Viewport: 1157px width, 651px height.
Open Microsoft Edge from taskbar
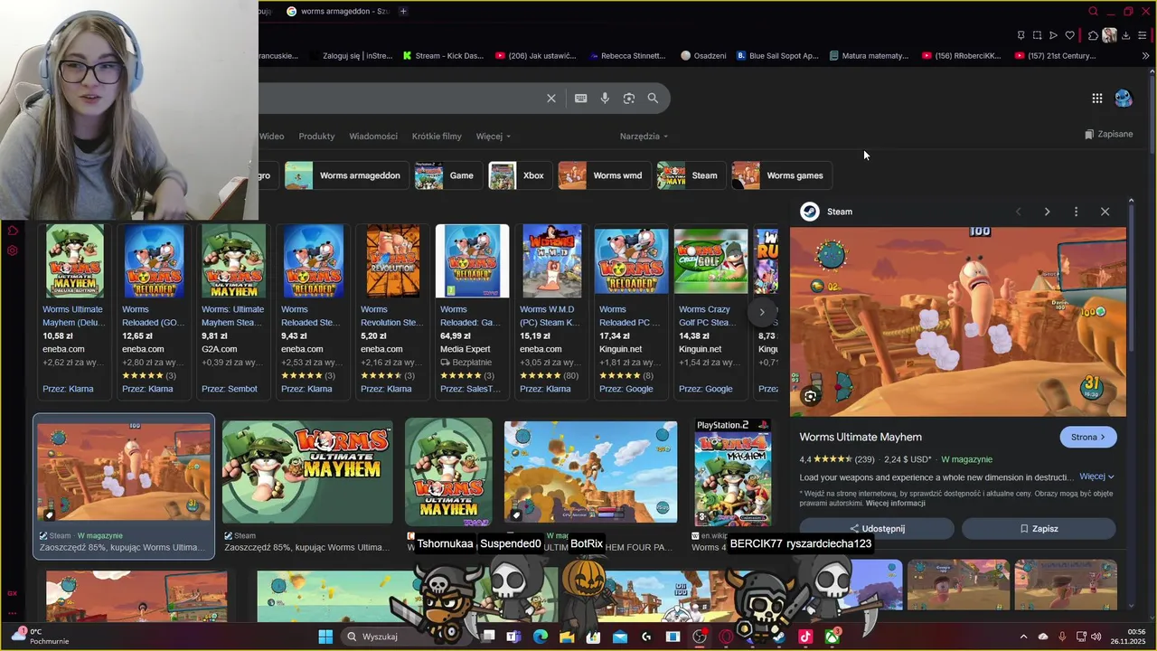coord(540,637)
